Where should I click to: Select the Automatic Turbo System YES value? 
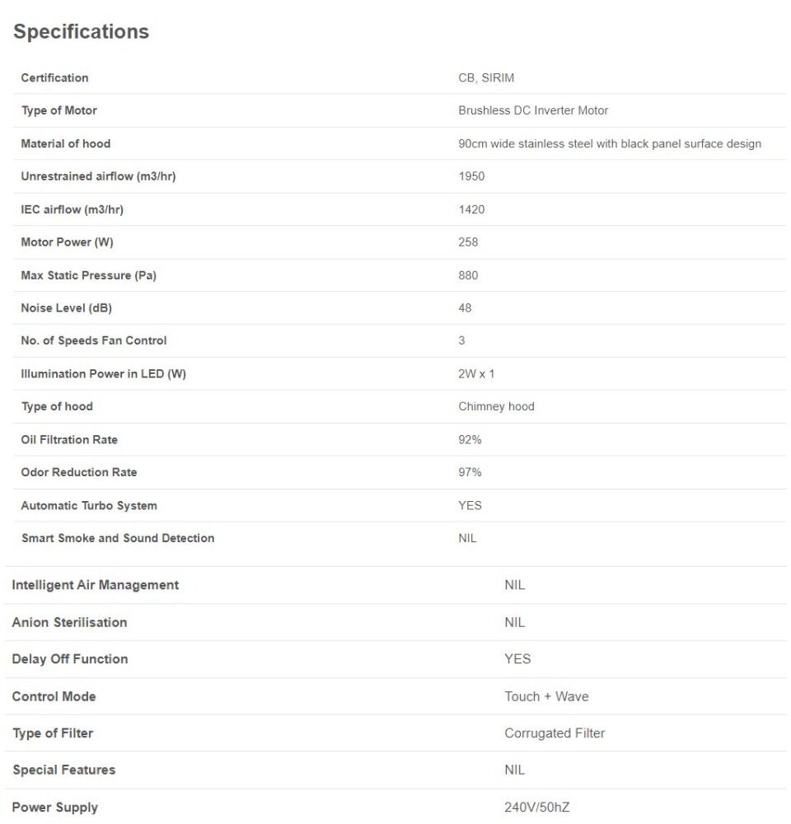(x=470, y=505)
